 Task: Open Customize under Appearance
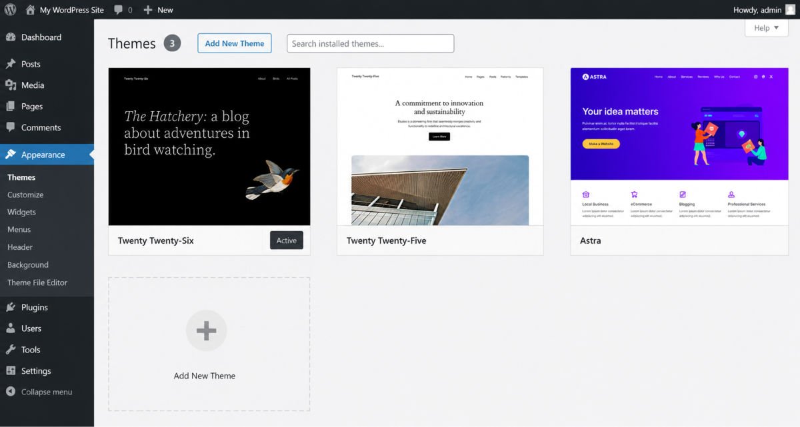point(25,195)
